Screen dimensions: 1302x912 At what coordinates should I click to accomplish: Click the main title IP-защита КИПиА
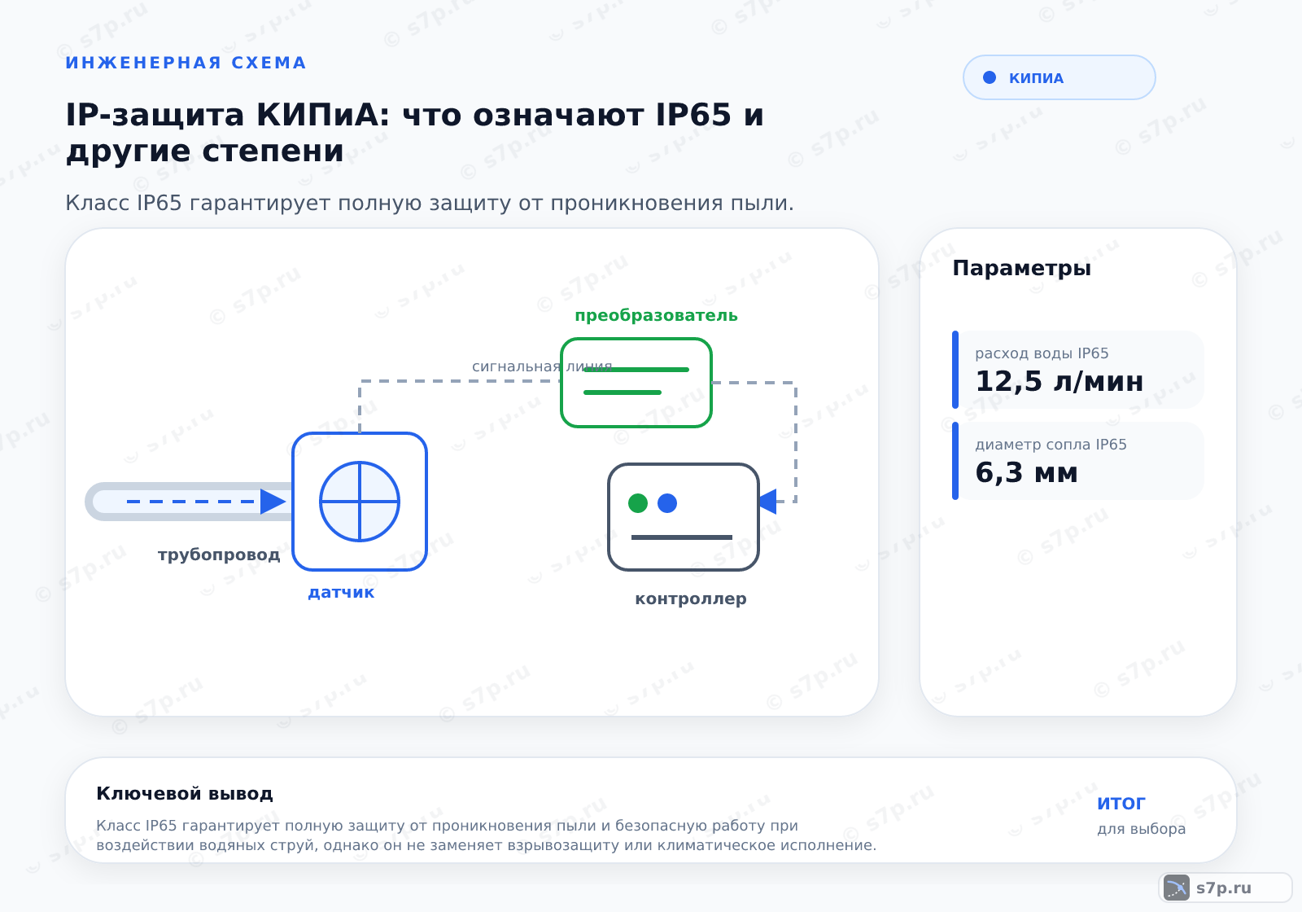coord(415,133)
